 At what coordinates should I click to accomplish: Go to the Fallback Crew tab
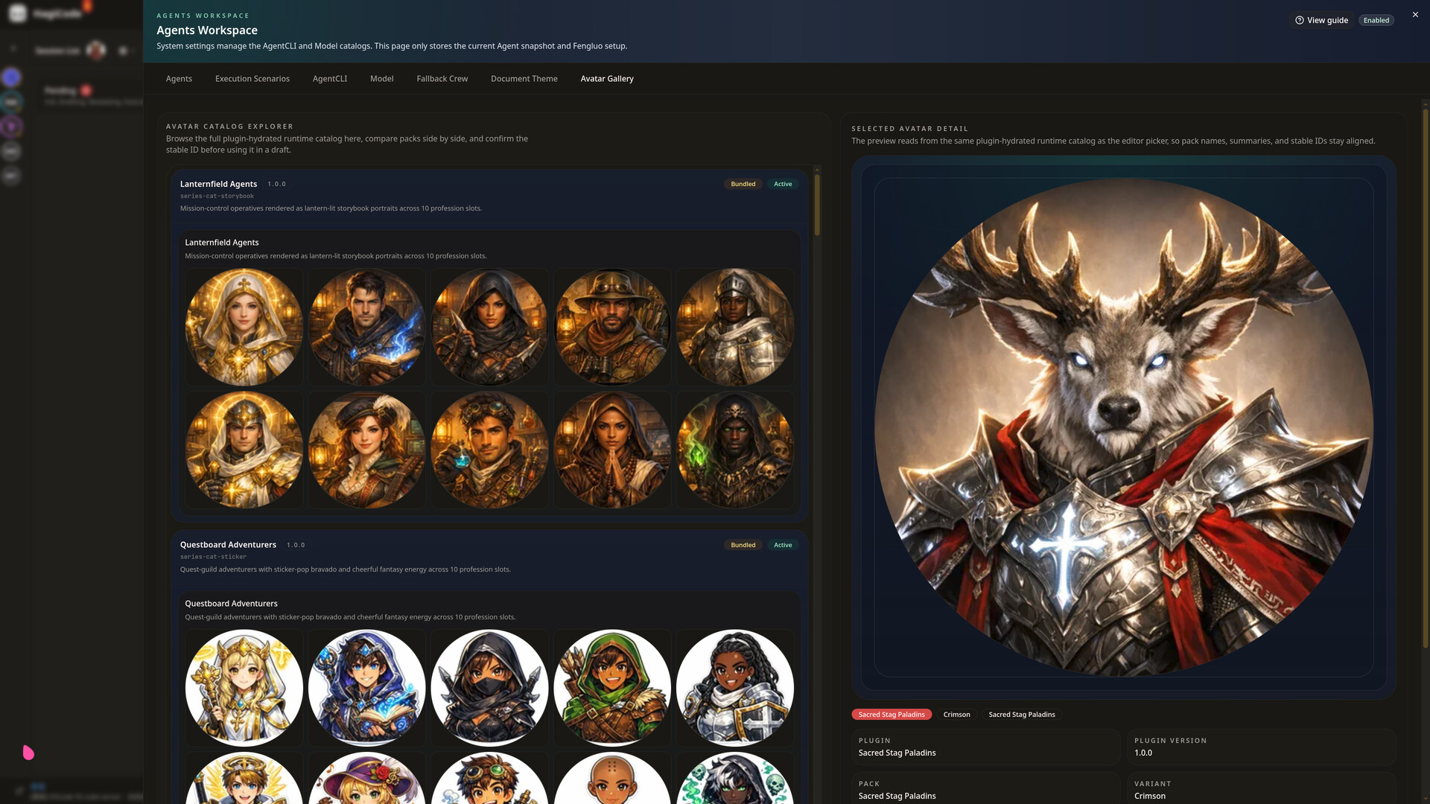[x=442, y=79]
